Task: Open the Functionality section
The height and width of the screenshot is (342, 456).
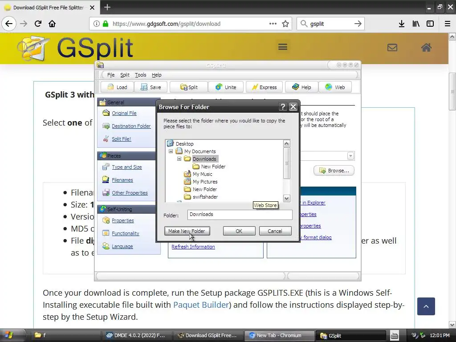Action: 125,233
